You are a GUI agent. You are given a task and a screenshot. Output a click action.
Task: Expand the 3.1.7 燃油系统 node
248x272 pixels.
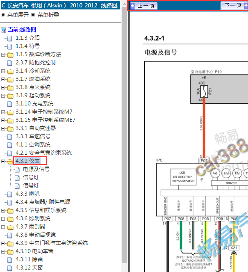(x=3, y=79)
